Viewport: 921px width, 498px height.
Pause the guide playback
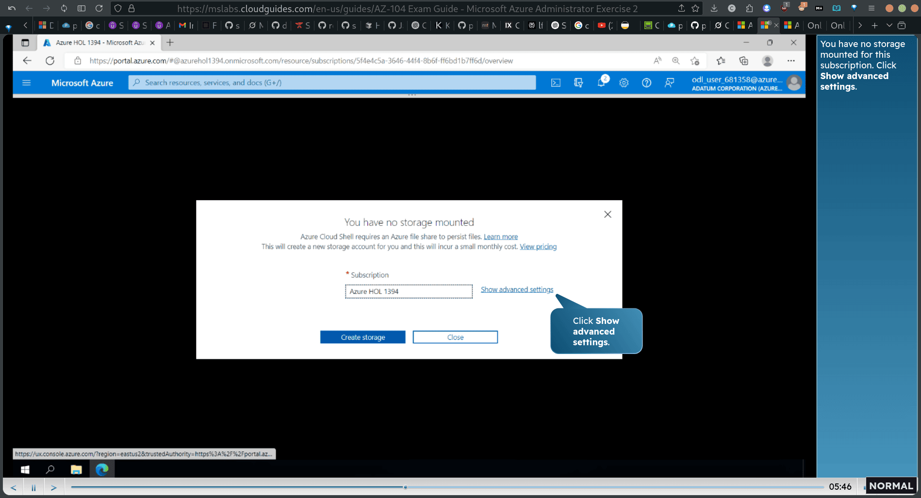click(x=33, y=487)
